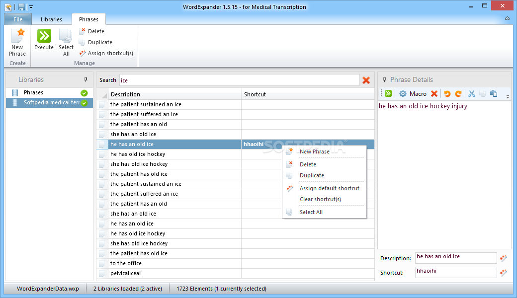
Task: Click the Paste clipboard icon
Action: (x=494, y=93)
